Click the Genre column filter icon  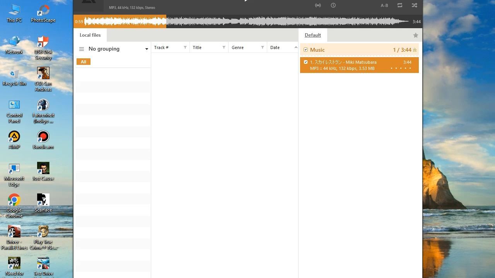pos(263,47)
